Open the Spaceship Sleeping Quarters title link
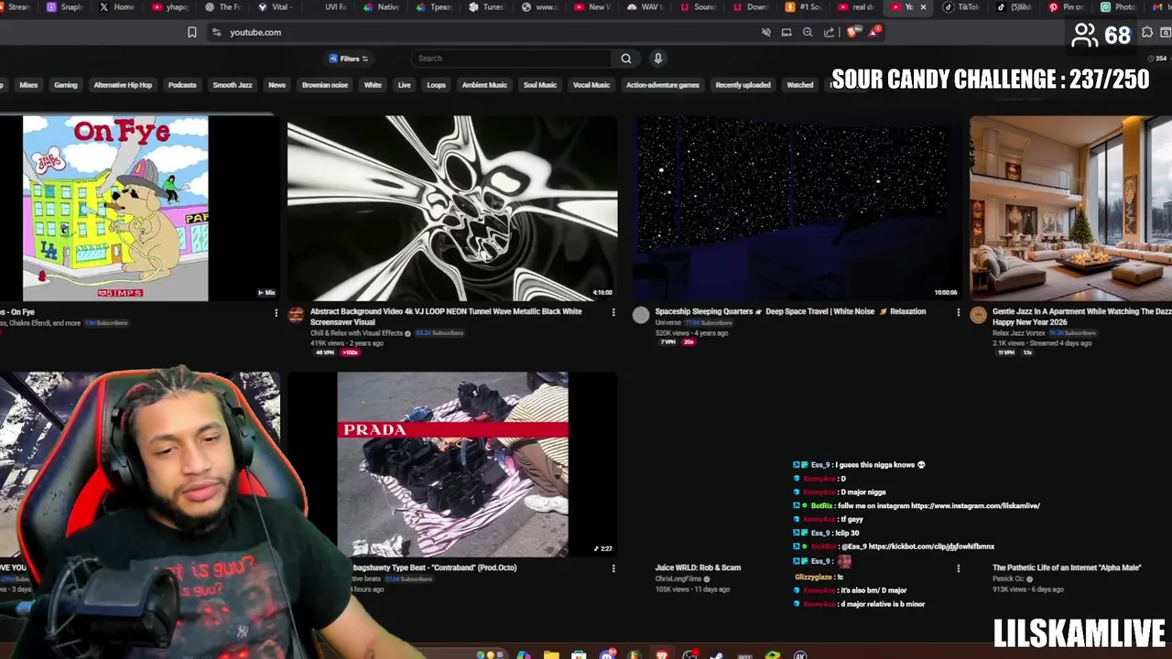 (x=790, y=311)
